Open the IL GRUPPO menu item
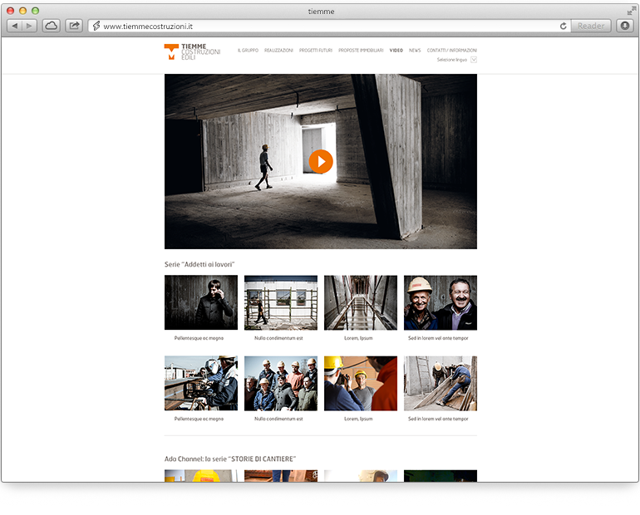 (248, 51)
